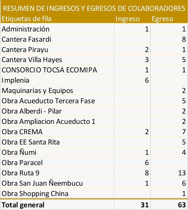Select the Ingreso column header
The height and width of the screenshot is (210, 188).
tap(127, 19)
